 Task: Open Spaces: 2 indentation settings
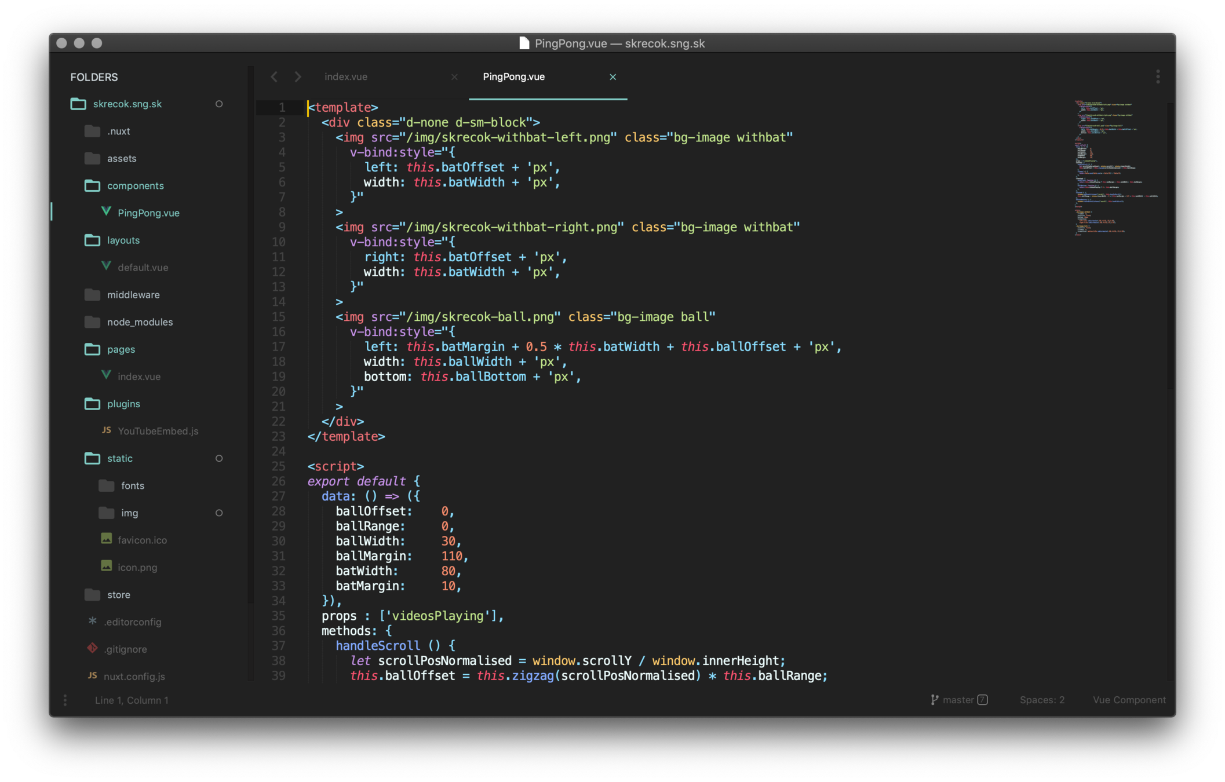(1041, 700)
